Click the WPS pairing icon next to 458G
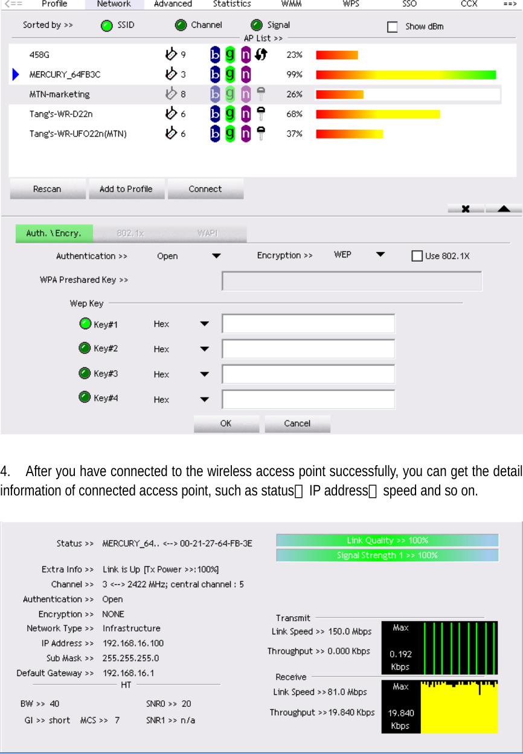This screenshot has width=523, height=754. pyautogui.click(x=260, y=54)
